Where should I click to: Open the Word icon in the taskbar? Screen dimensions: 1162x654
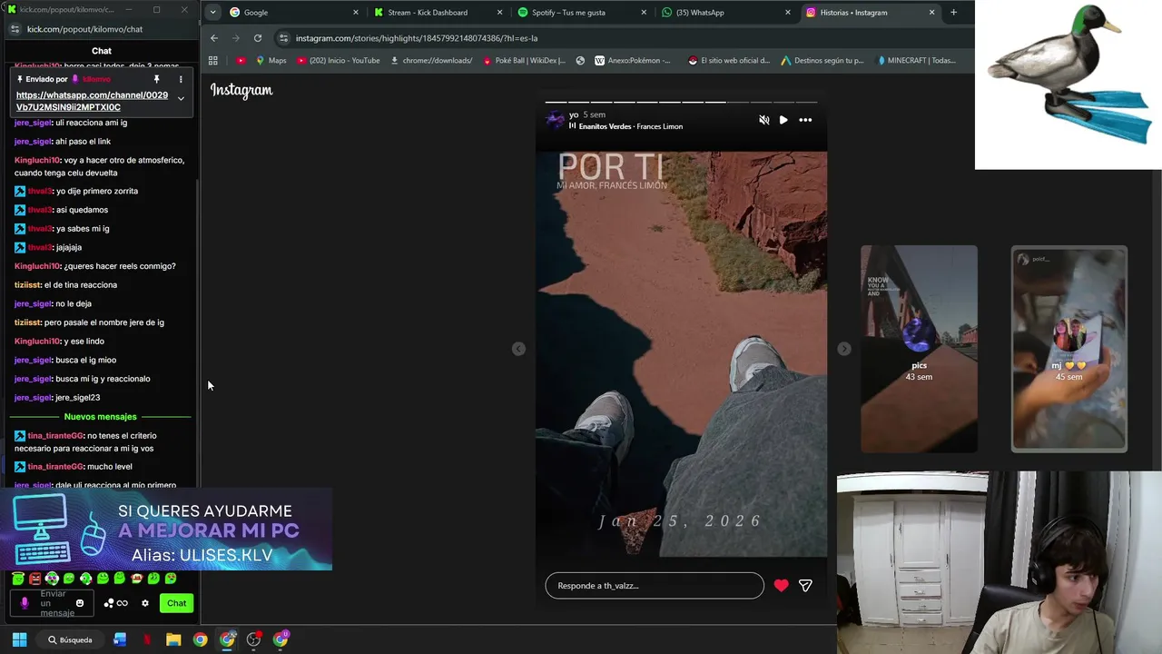click(120, 639)
